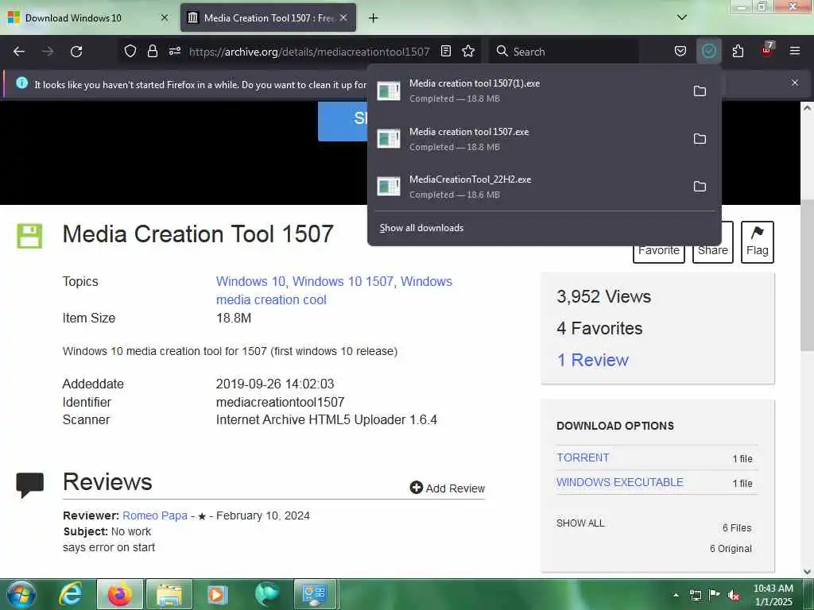
Task: Open the 1 Review link
Action: click(592, 360)
